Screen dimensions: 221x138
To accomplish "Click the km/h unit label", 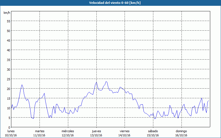I will click(7, 13).
